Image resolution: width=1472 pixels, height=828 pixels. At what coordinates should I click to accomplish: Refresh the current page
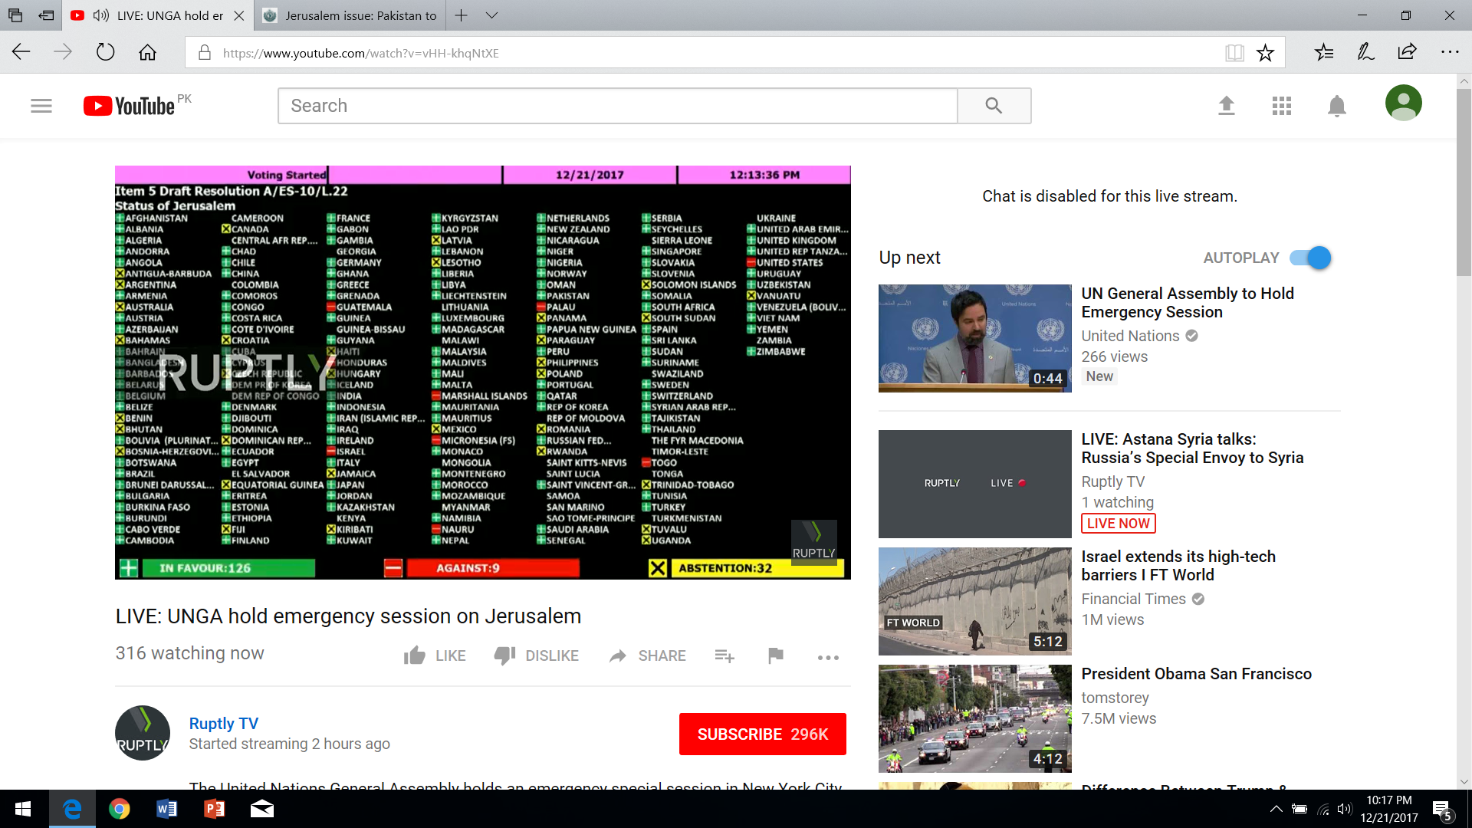click(x=105, y=52)
